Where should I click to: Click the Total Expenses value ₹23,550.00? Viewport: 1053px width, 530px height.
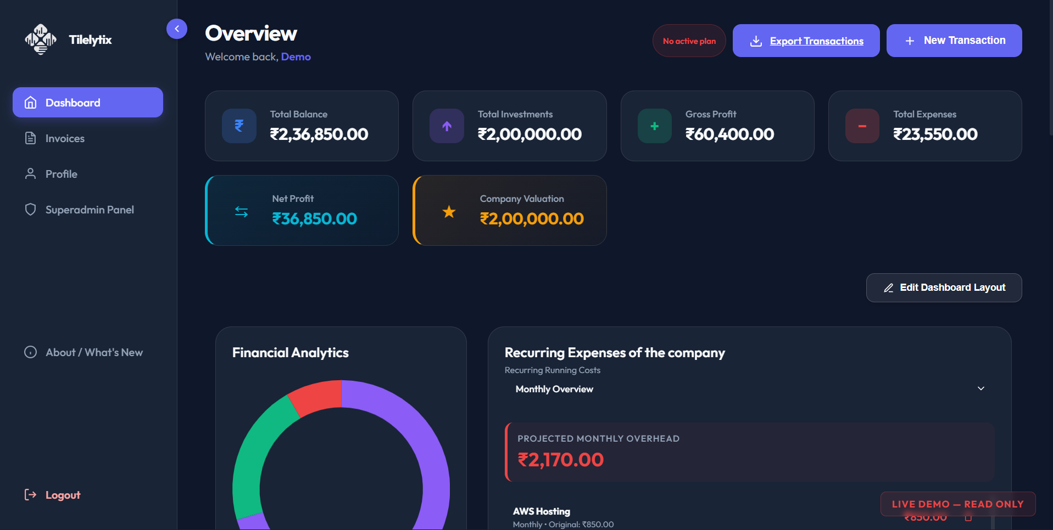[935, 134]
